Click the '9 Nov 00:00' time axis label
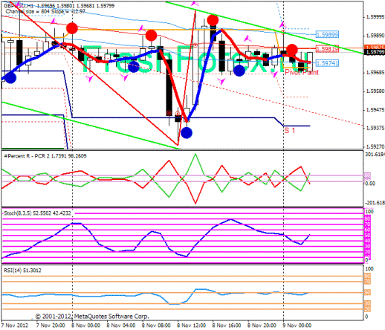 [297, 325]
